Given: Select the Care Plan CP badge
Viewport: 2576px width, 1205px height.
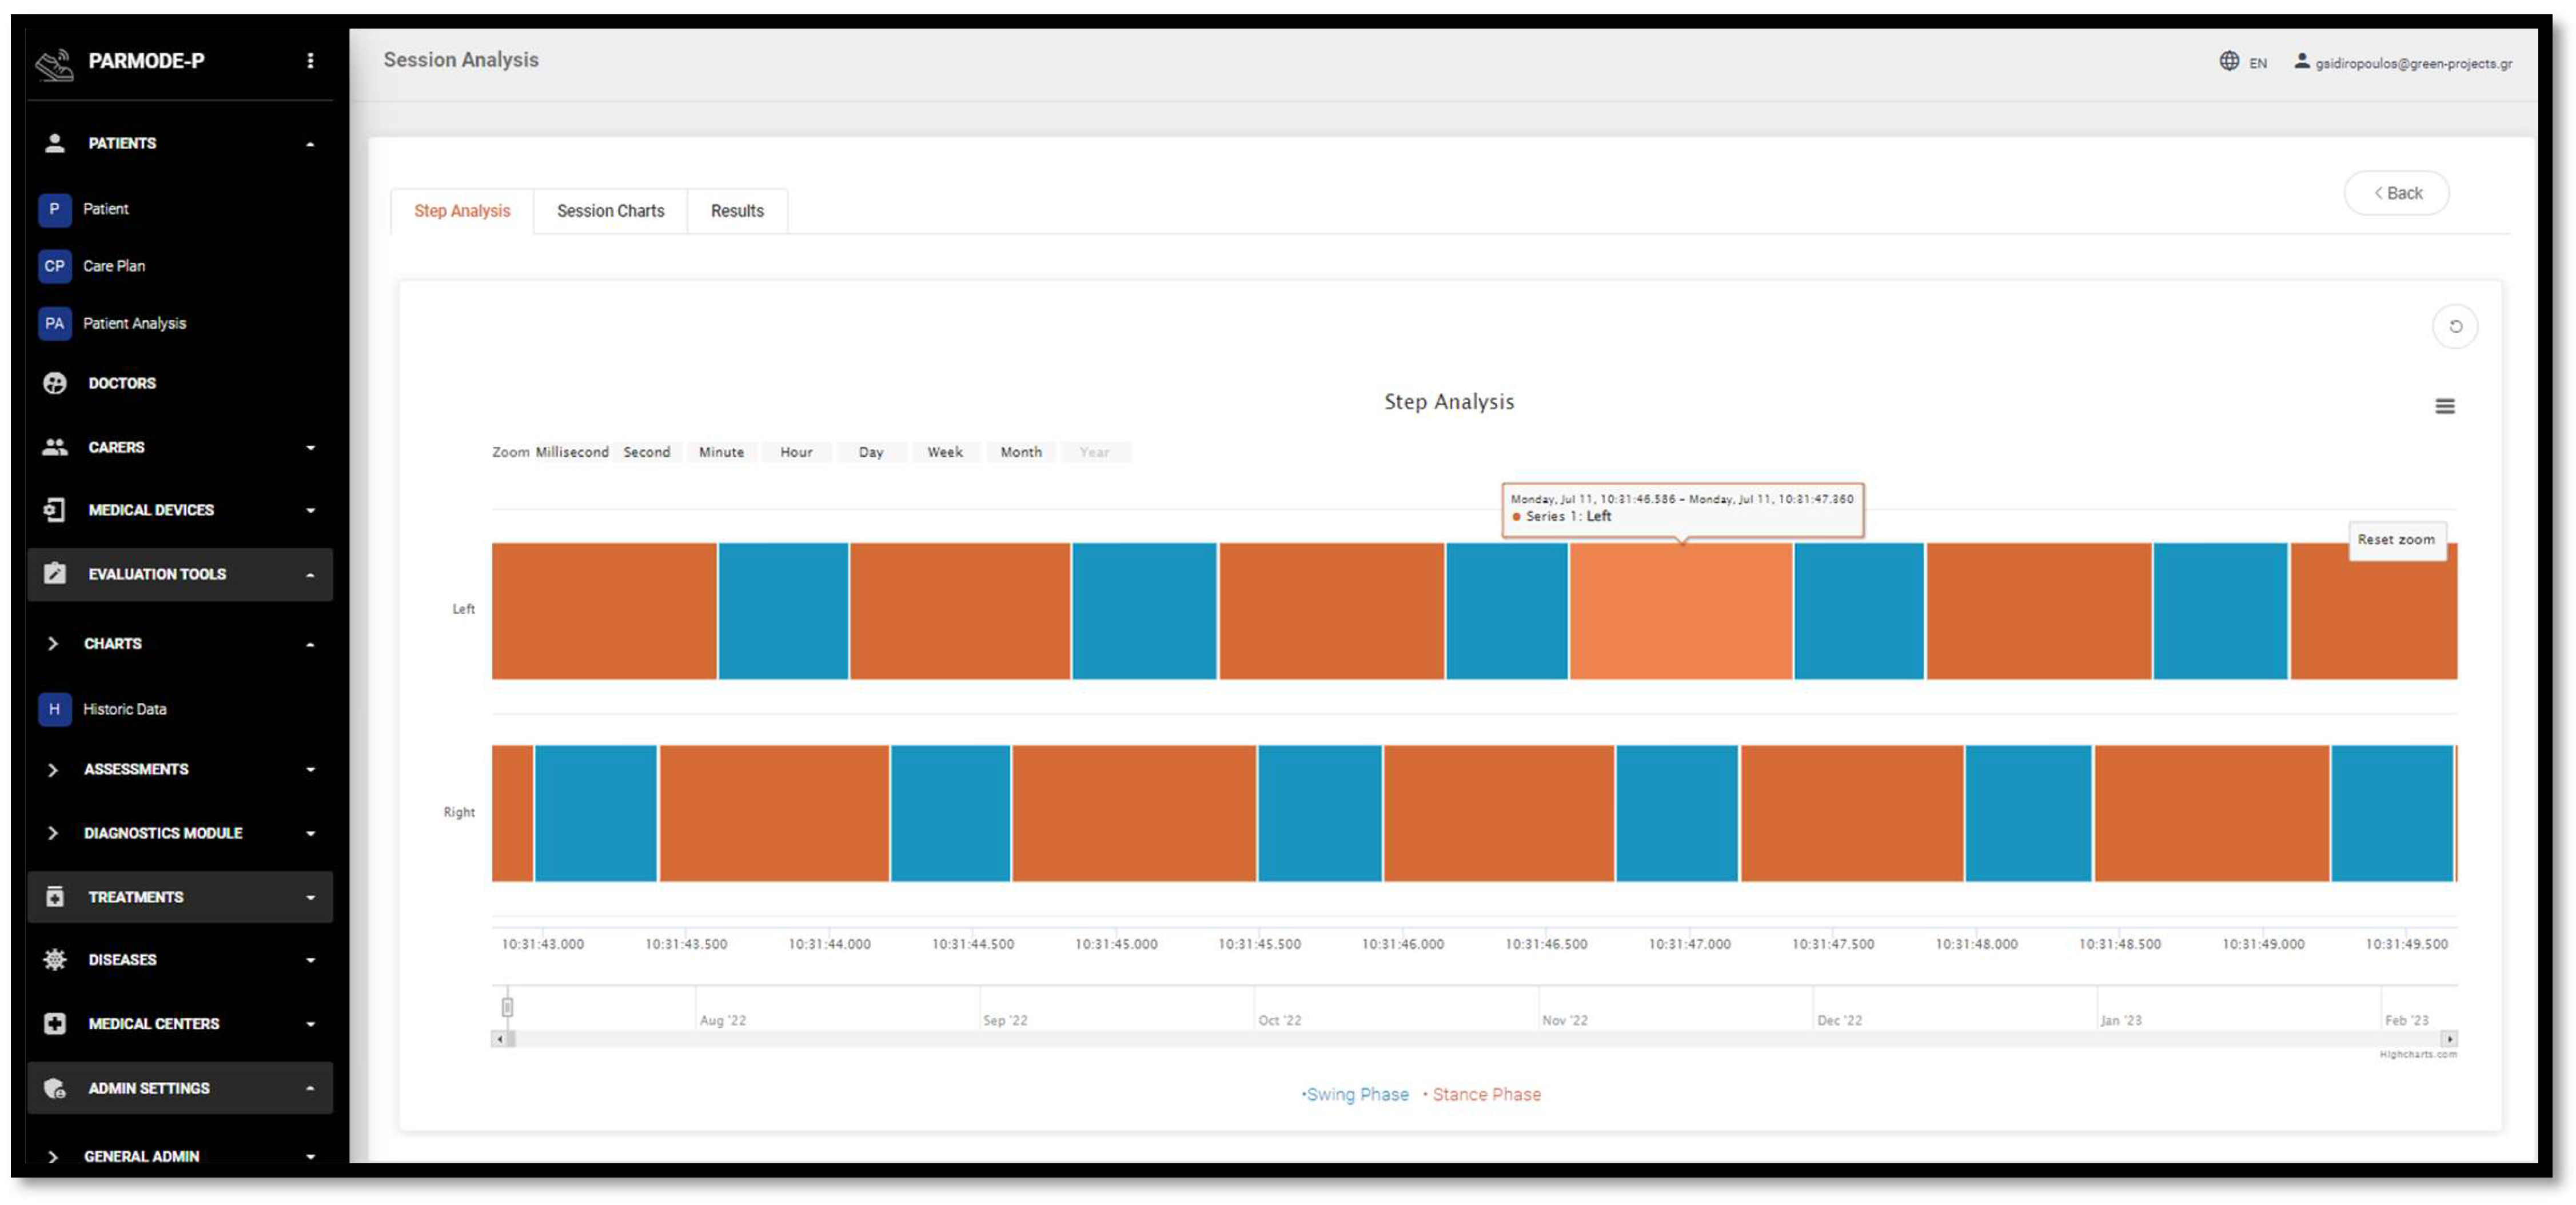Looking at the screenshot, I should point(54,266).
